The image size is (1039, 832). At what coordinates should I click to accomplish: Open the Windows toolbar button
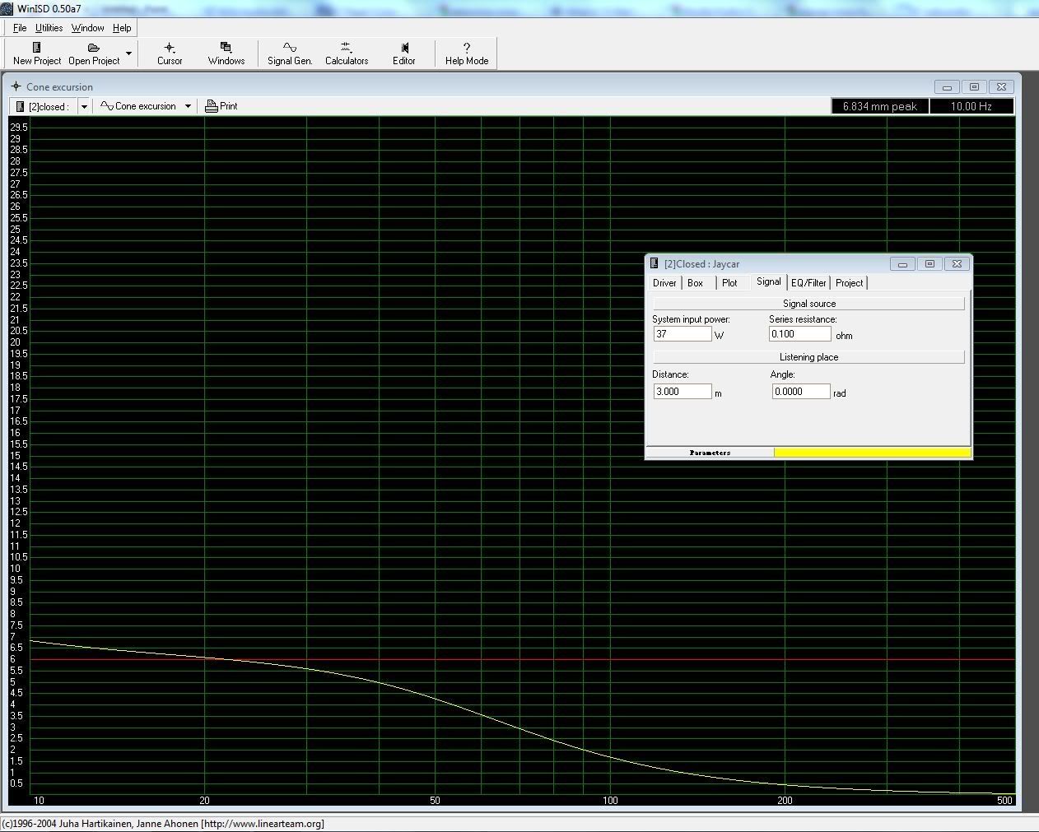coord(226,53)
